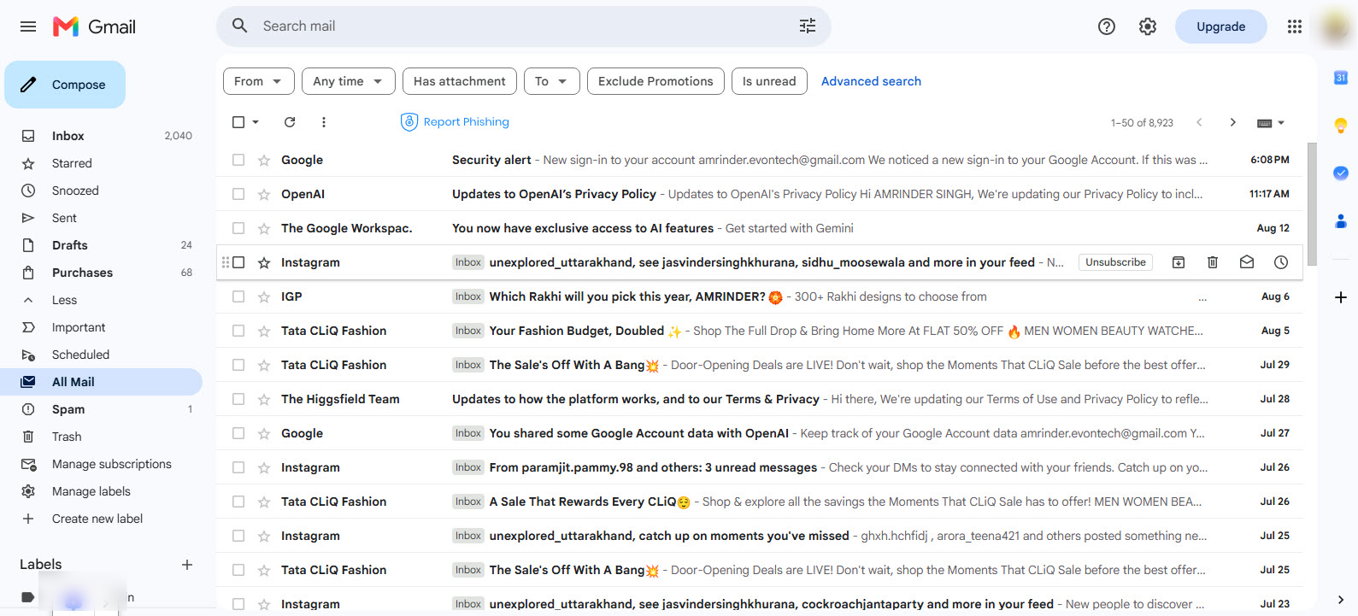Click the Upgrade button
1358x616 pixels.
[x=1220, y=26]
